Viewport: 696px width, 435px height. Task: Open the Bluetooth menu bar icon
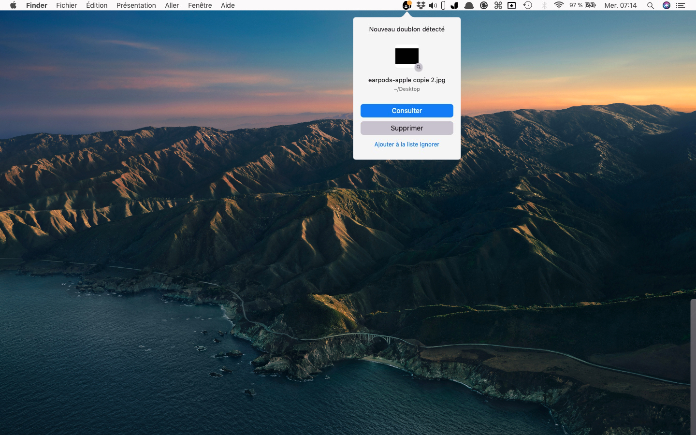[x=544, y=5]
